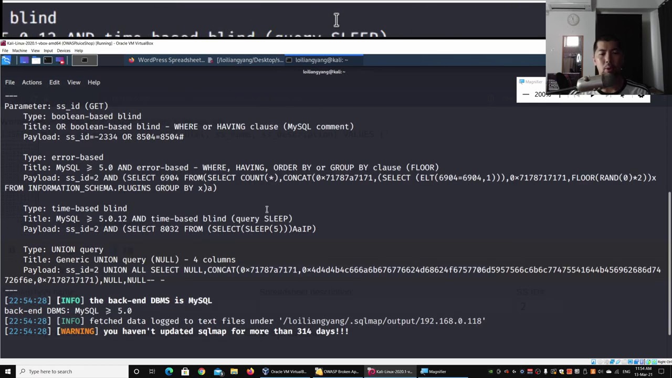Launch Firefox from Windows taskbar
This screenshot has width=672, height=378.
[250, 372]
